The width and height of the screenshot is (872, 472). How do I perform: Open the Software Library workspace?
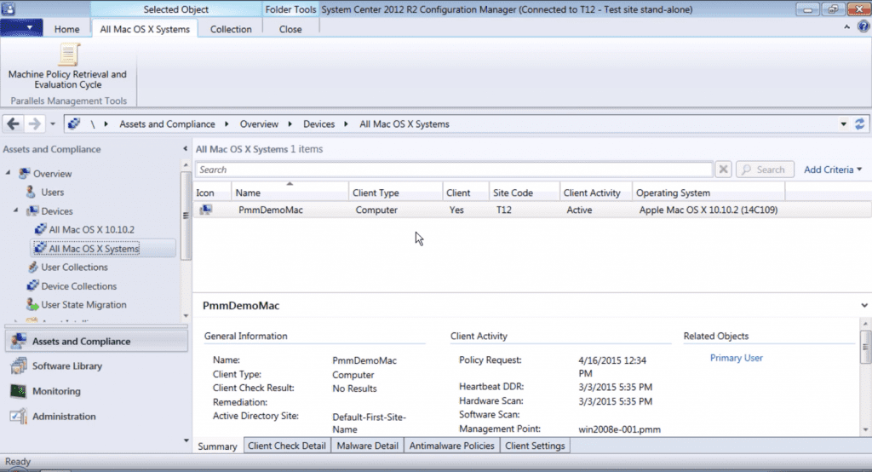(97, 366)
